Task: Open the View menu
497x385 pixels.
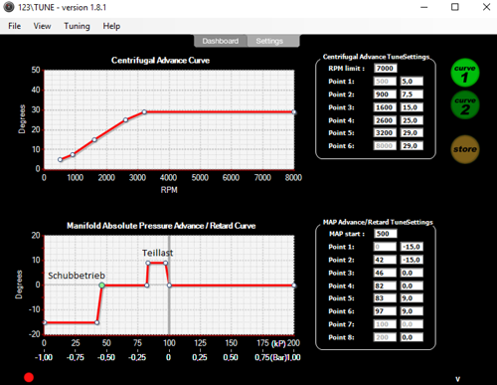Action: pyautogui.click(x=42, y=26)
